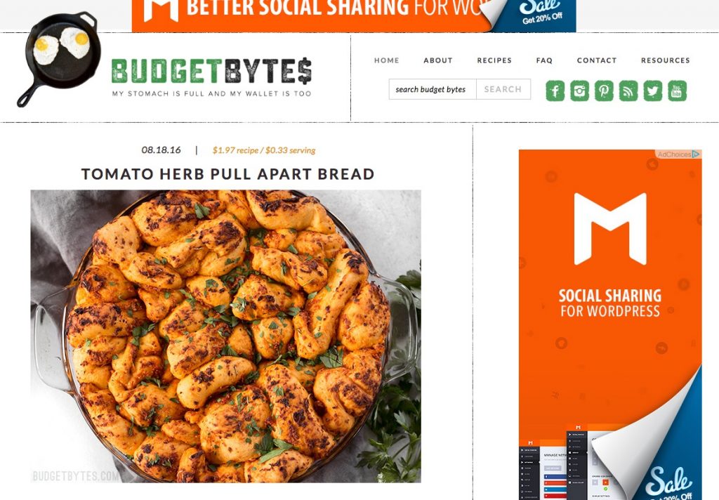Focus the search budget bytes field
The width and height of the screenshot is (719, 500).
coord(433,89)
